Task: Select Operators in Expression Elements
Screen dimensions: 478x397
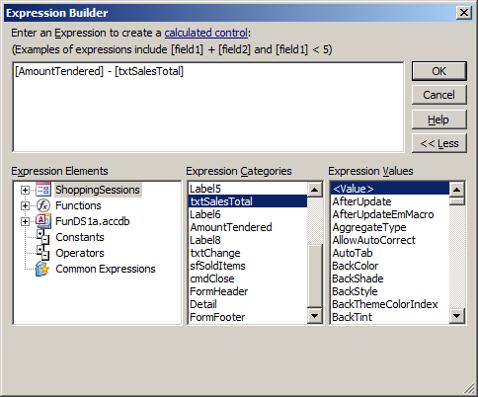Action: 80,253
